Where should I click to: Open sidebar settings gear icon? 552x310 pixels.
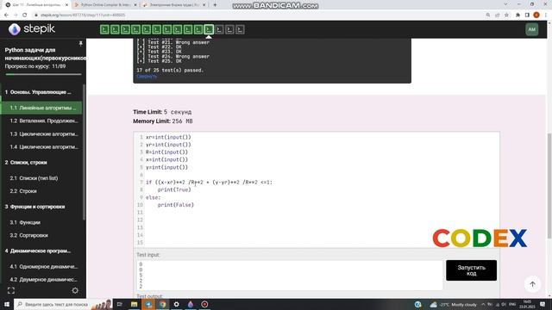[x=75, y=291]
